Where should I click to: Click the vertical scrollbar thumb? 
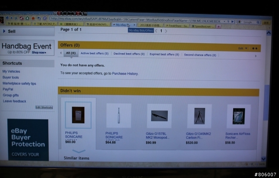point(266,103)
